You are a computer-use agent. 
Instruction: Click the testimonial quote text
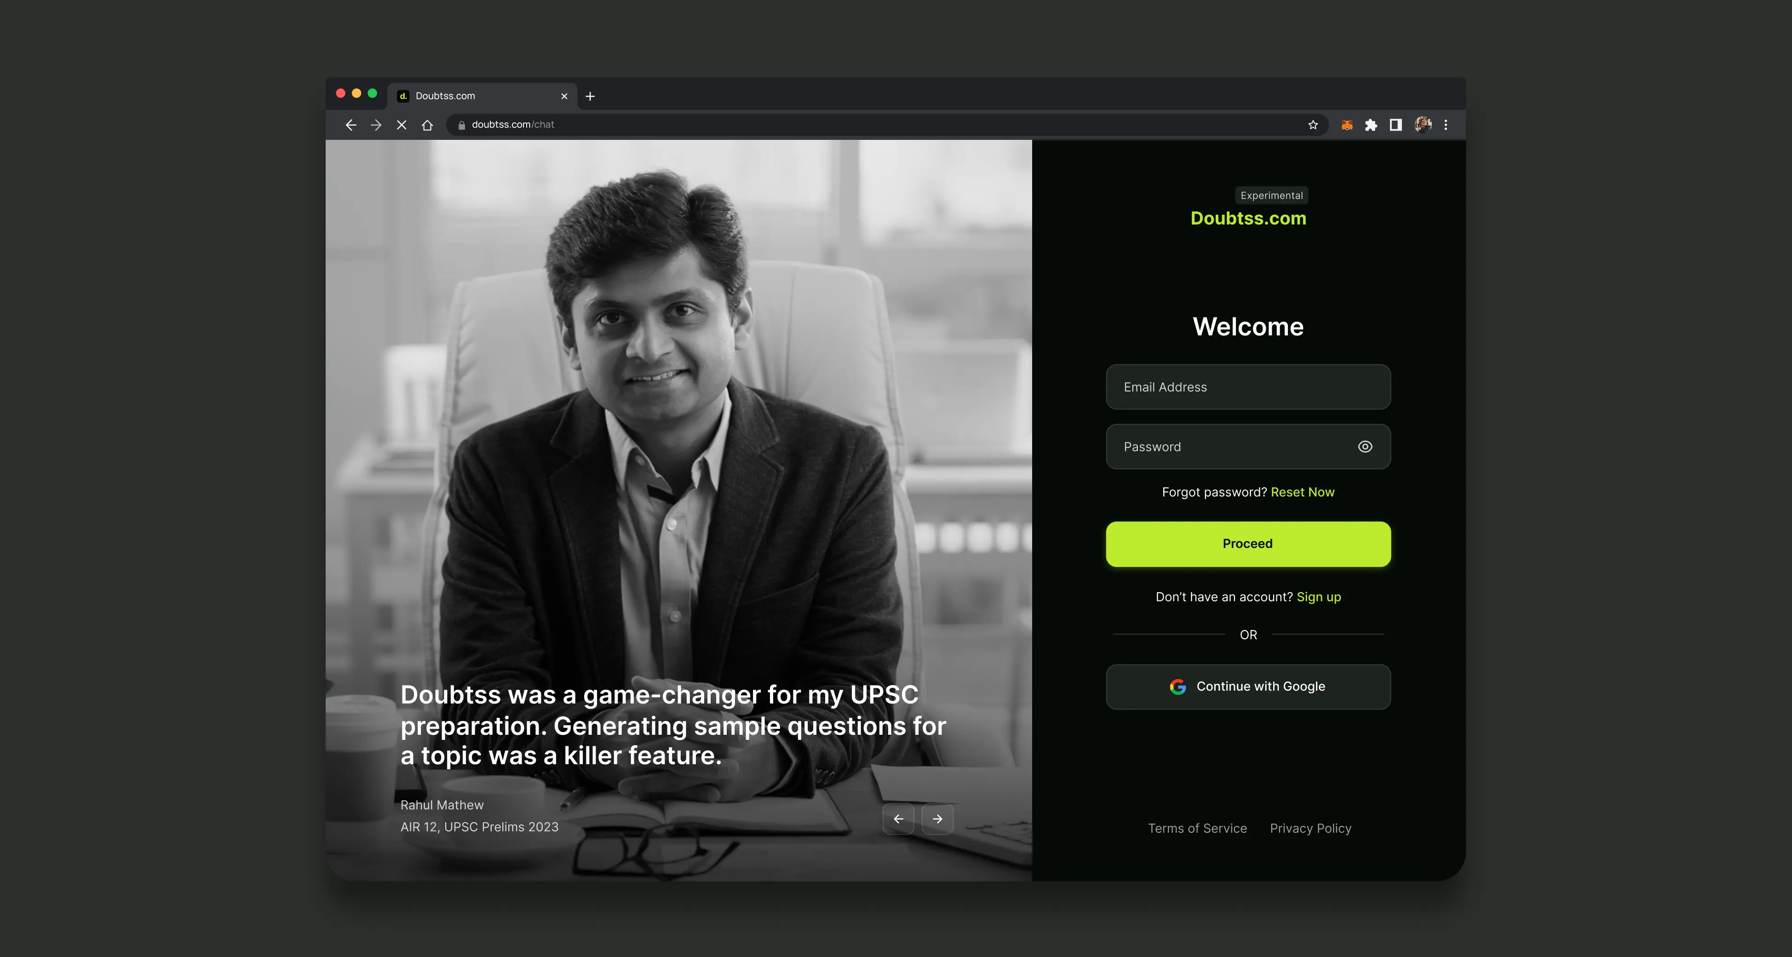pyautogui.click(x=673, y=725)
